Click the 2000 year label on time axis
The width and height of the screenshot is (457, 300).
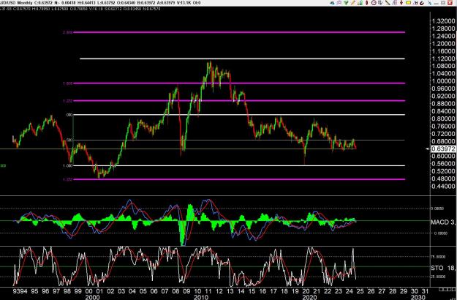point(92,297)
